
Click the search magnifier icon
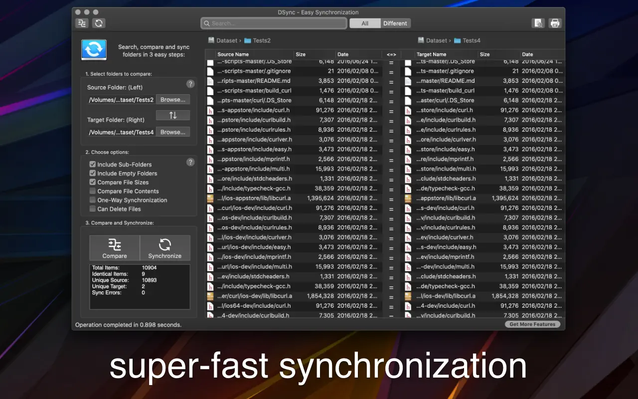click(207, 23)
